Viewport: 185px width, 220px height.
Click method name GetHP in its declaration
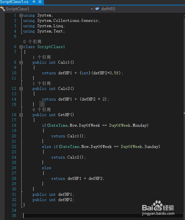(64, 115)
